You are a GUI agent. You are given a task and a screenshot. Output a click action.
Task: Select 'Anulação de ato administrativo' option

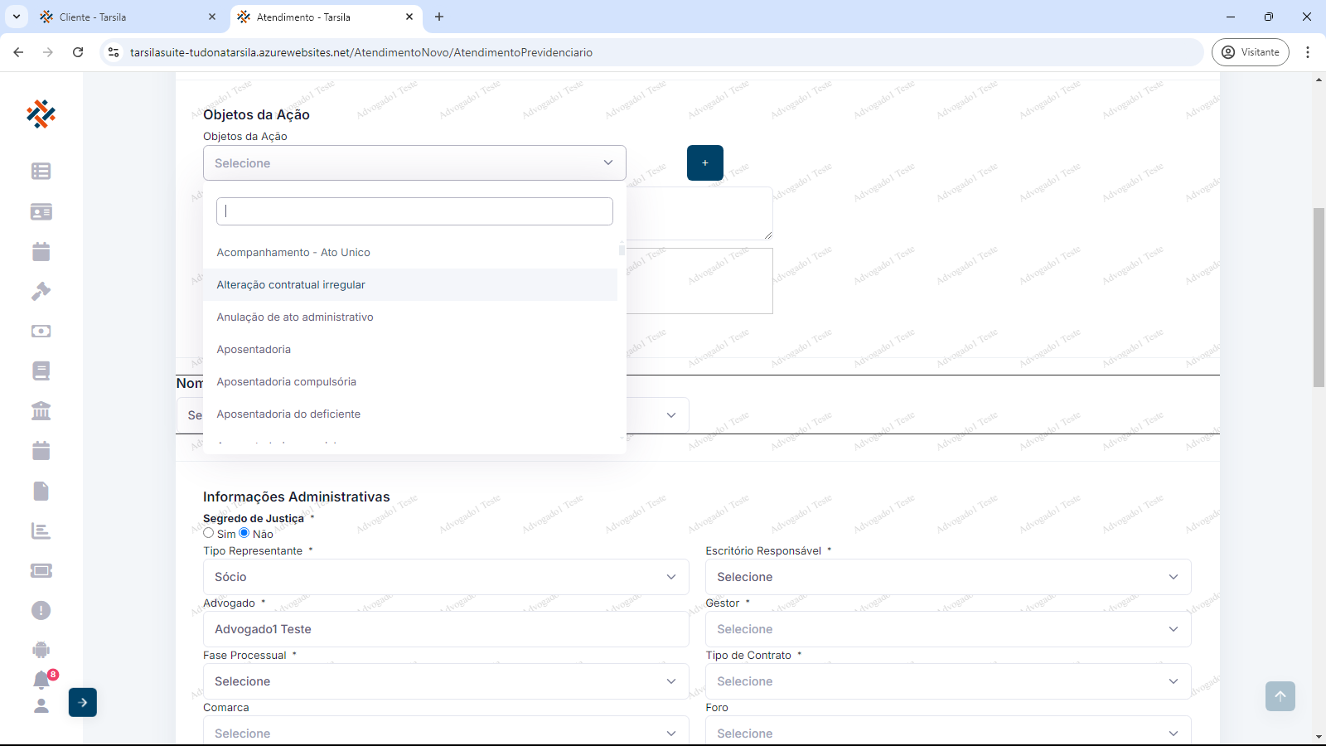(295, 317)
